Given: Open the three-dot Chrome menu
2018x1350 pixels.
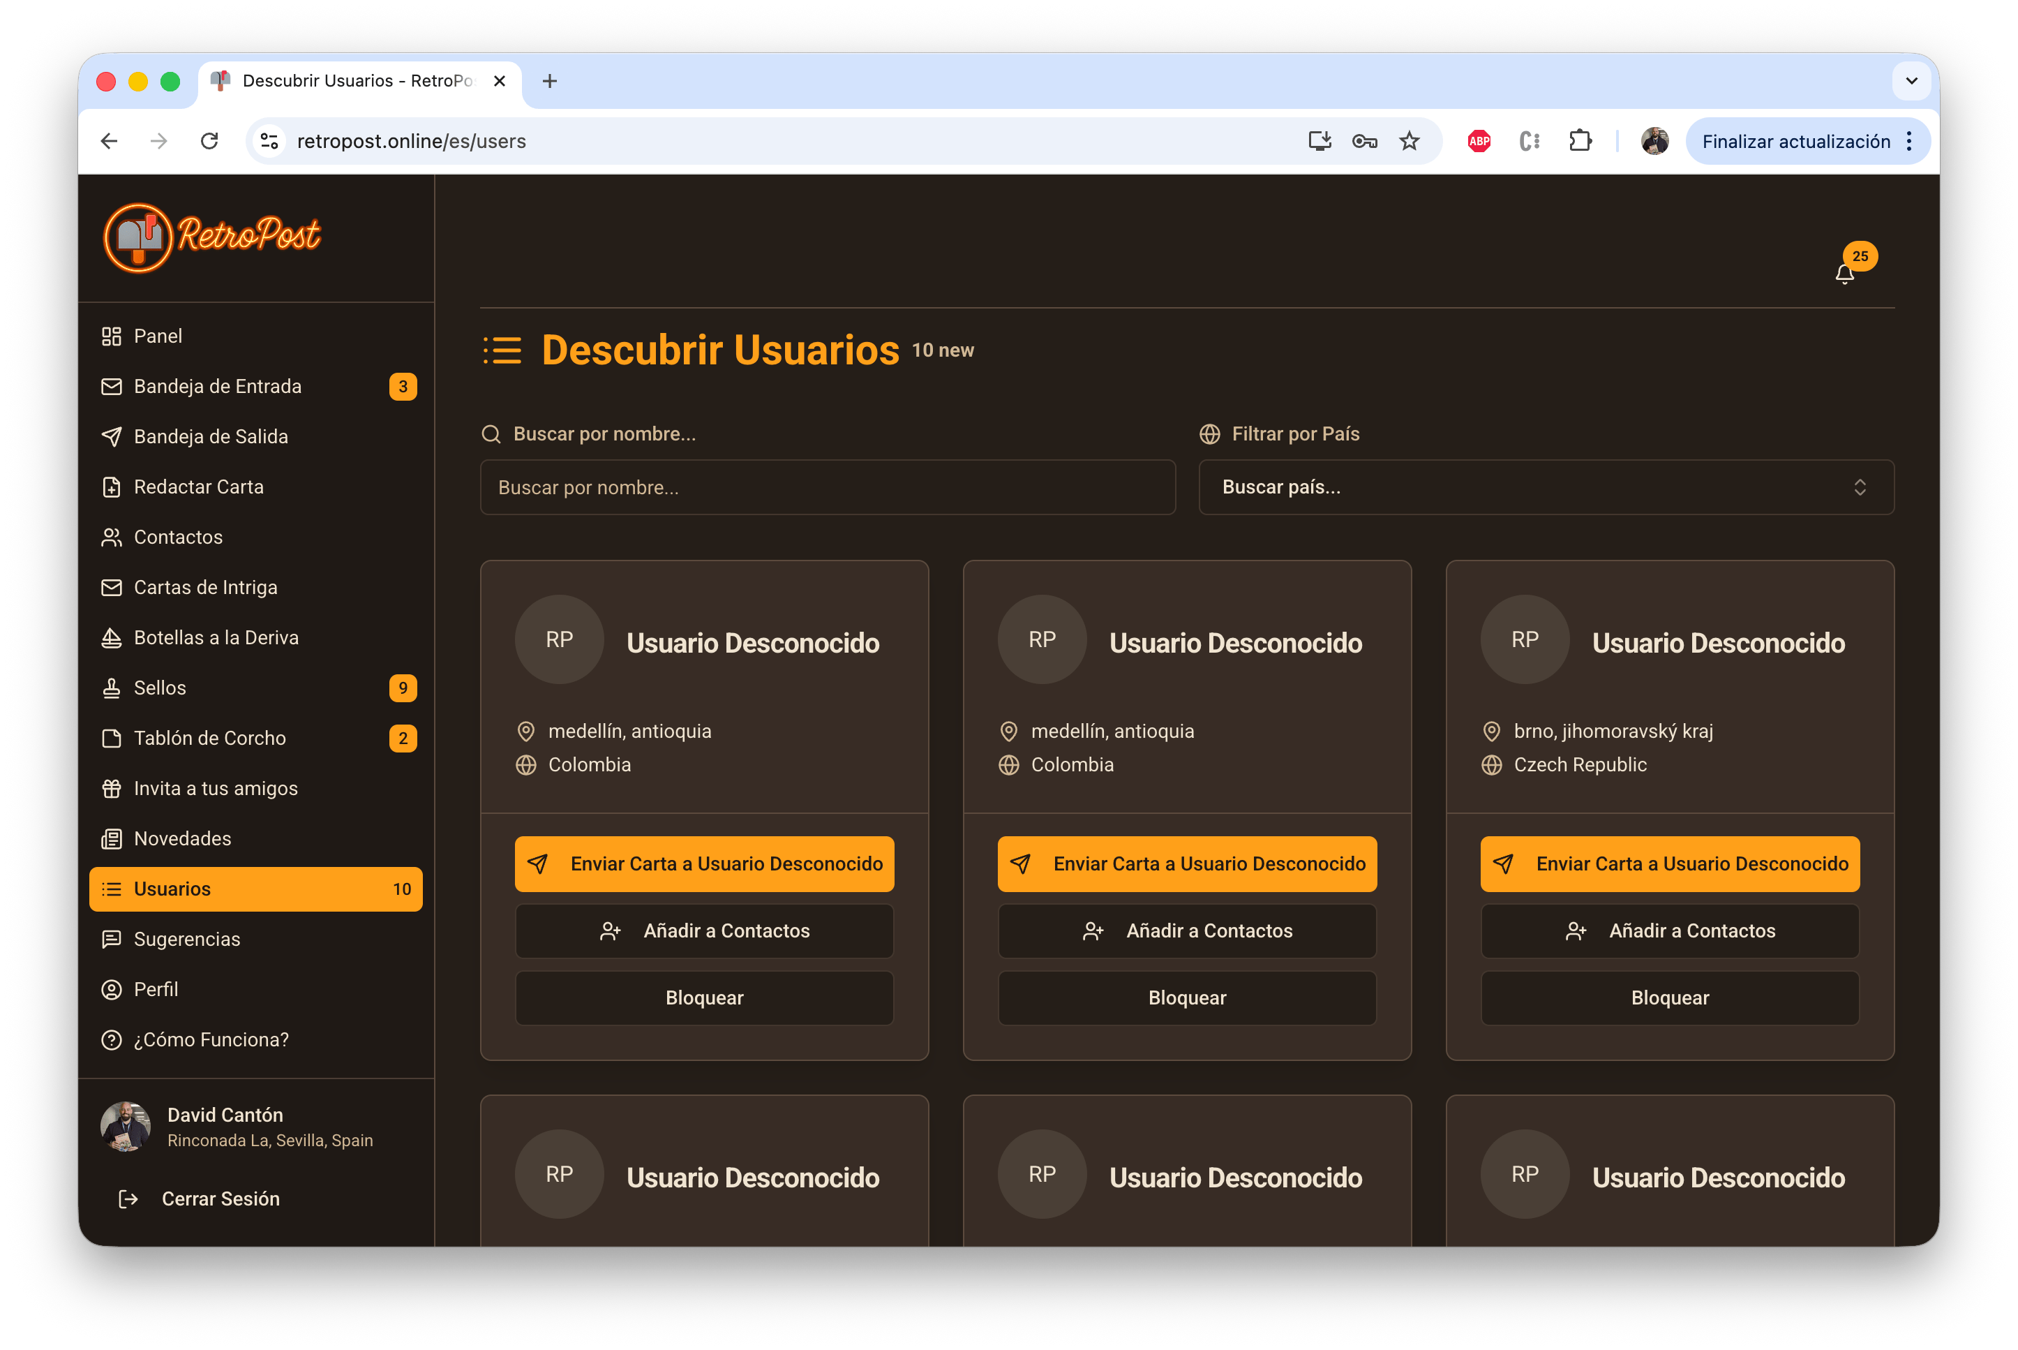Looking at the screenshot, I should [x=1911, y=140].
